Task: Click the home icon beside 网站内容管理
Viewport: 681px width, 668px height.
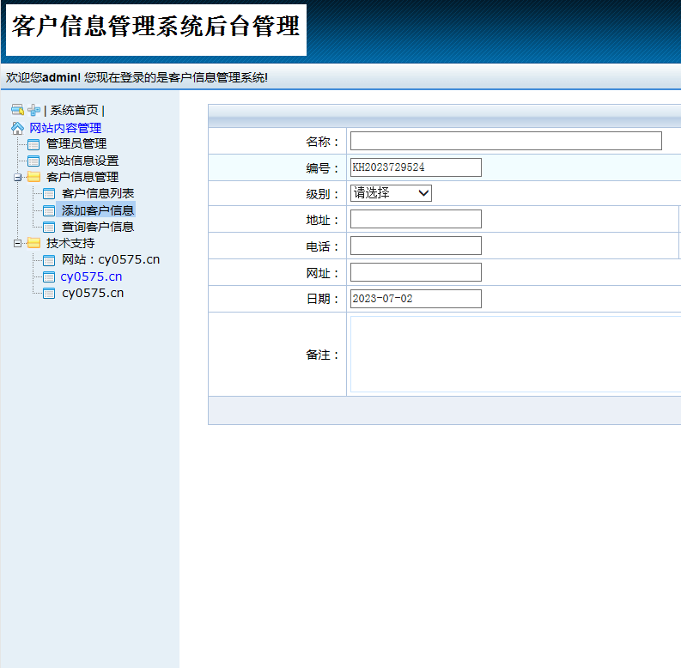Action: tap(17, 128)
